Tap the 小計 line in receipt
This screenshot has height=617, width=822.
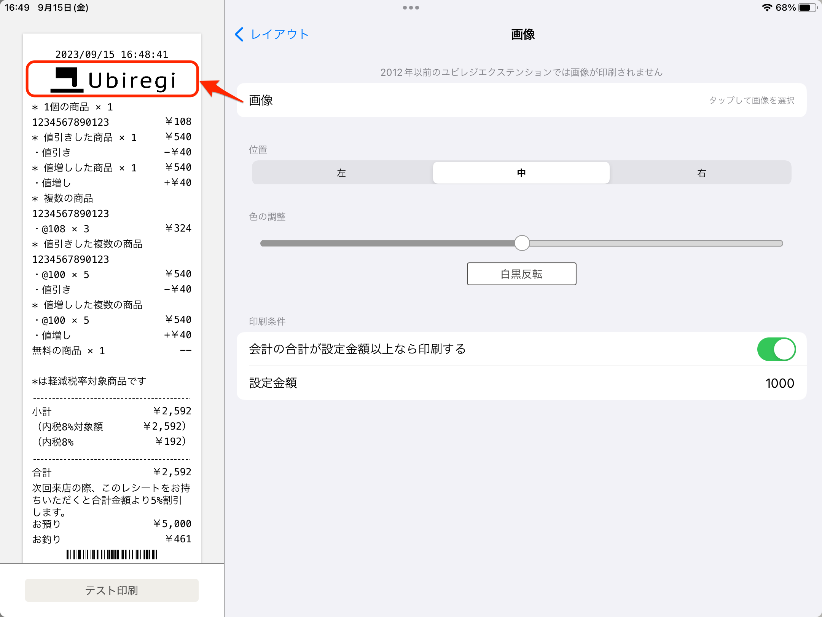tap(112, 411)
